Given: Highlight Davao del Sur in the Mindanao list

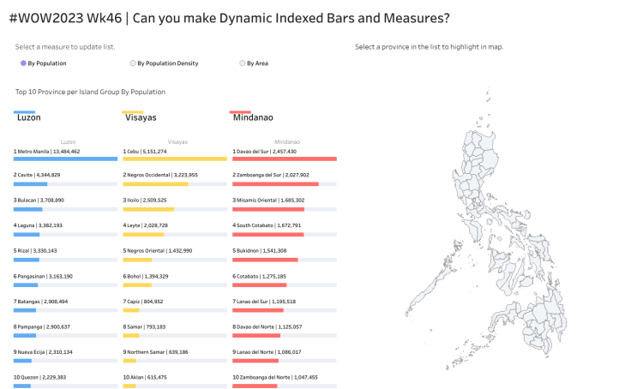Looking at the screenshot, I should coord(284,159).
